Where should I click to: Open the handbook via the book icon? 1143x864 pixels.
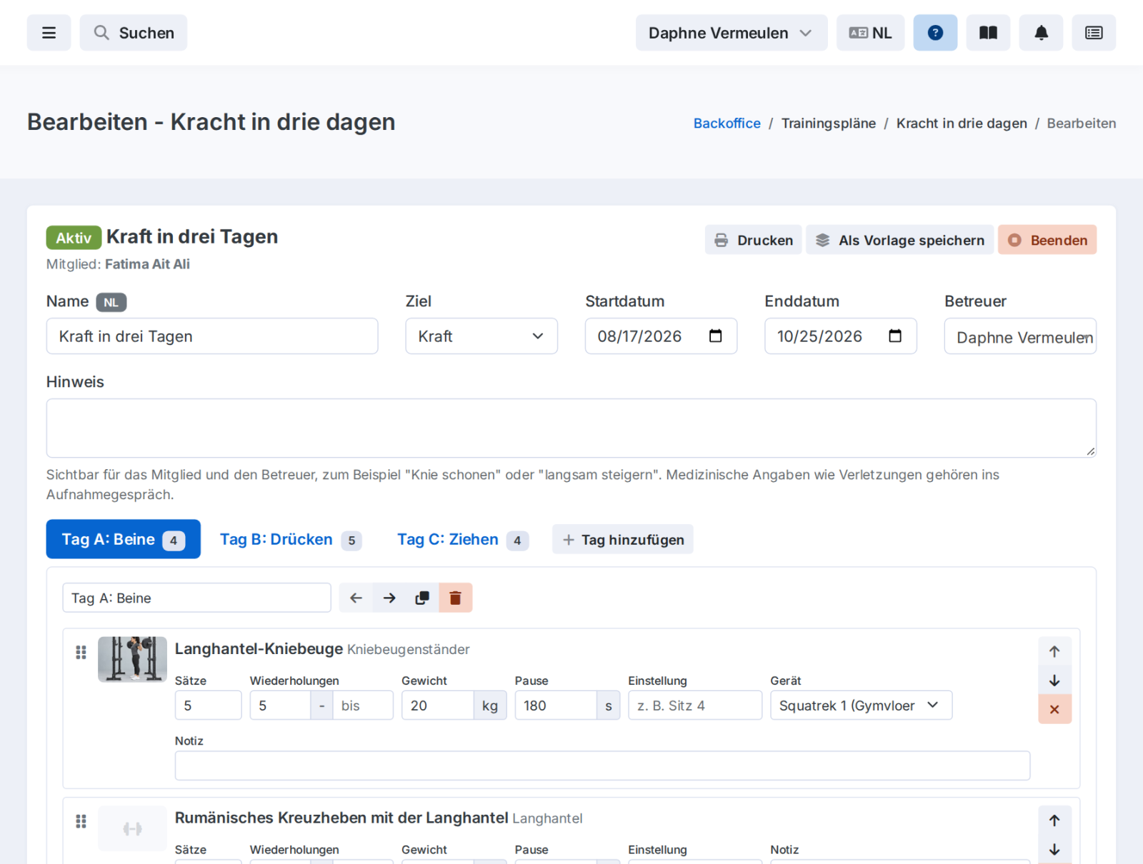pos(988,33)
